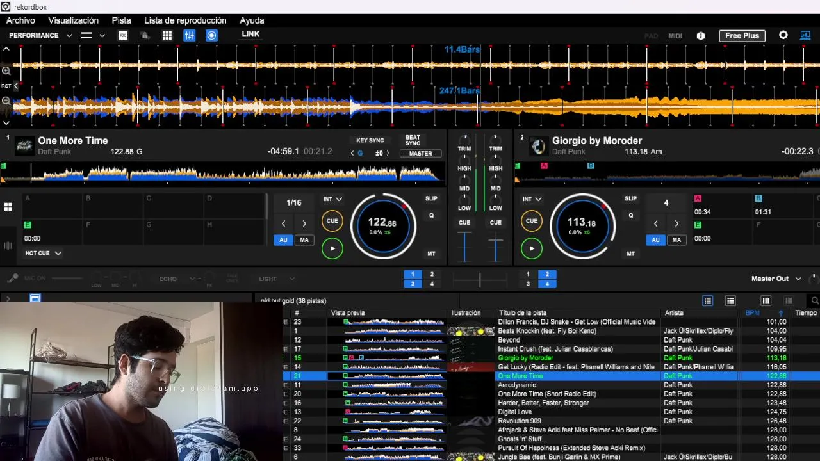Trigger hot cue E pad on deck 1
Screen dimensions: 820x461
tap(52, 232)
